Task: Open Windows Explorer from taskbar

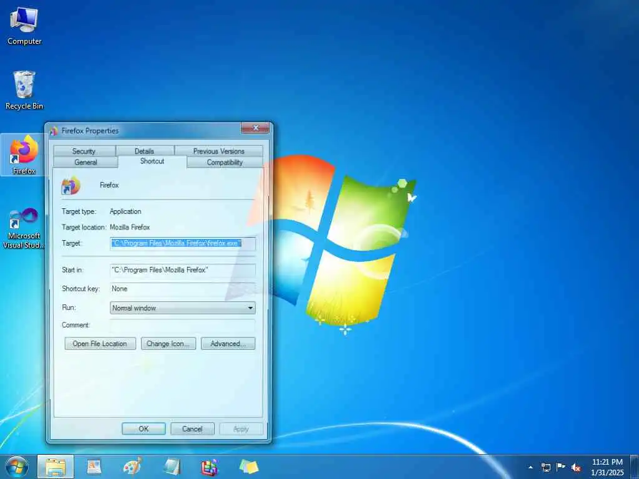Action: coord(56,467)
